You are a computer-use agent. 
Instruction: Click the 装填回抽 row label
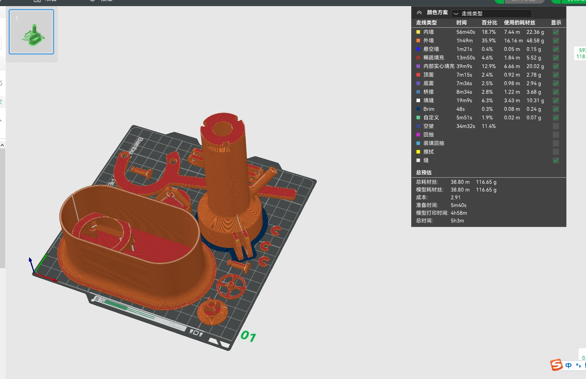point(434,143)
